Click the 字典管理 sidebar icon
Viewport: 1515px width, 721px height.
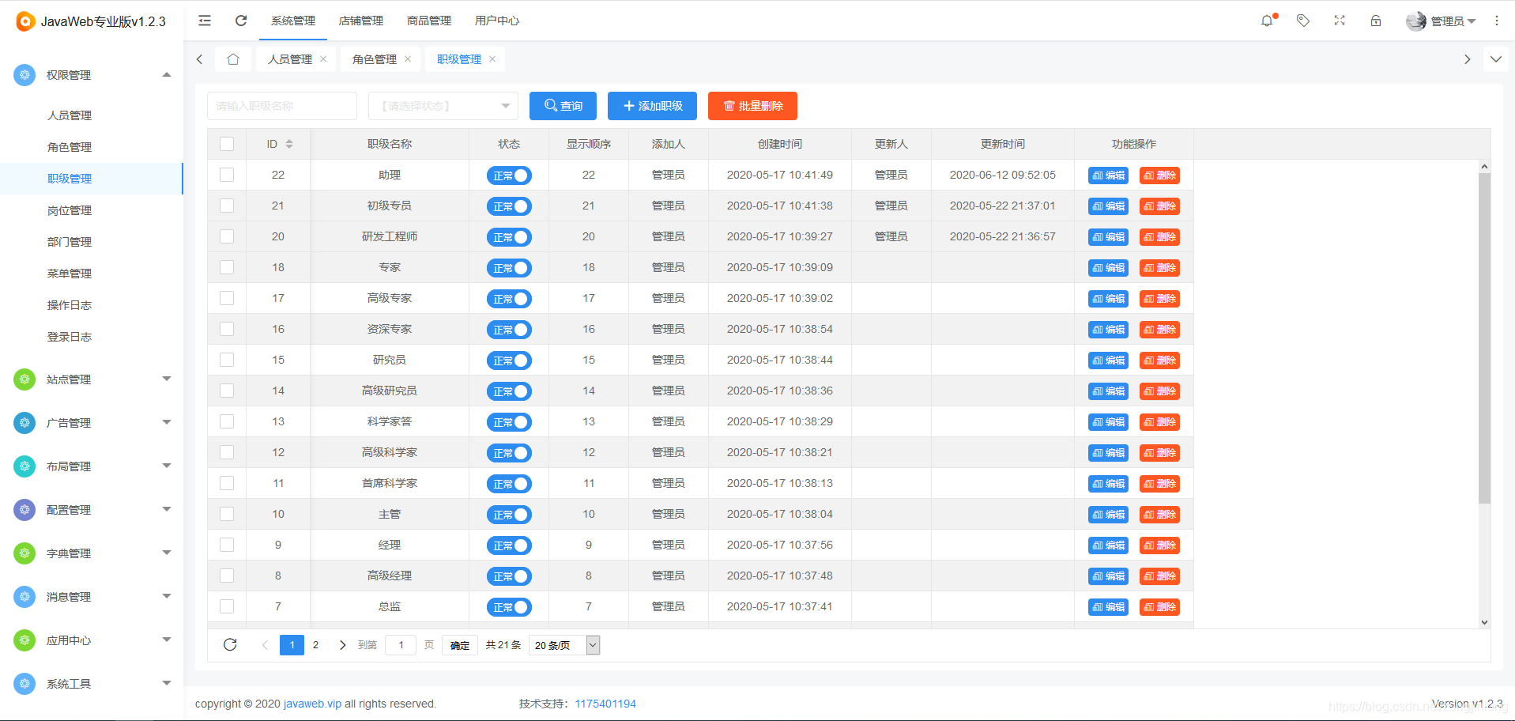(x=24, y=553)
